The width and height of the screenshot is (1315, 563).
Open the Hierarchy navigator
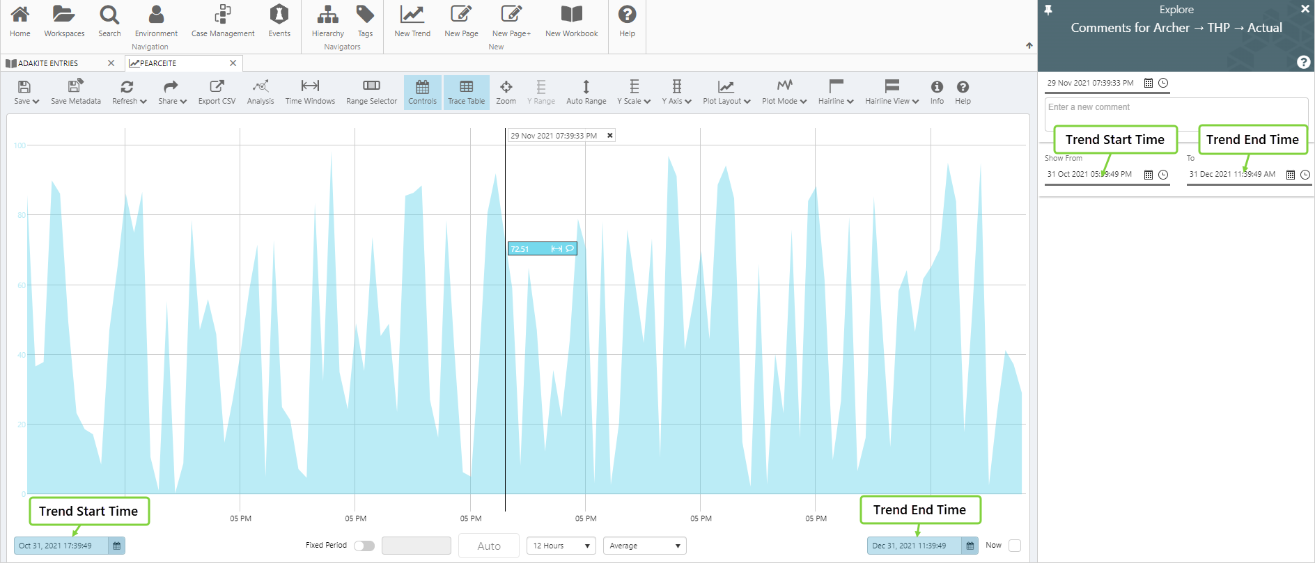(327, 21)
